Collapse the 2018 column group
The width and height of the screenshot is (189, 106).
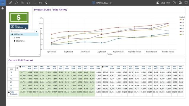pos(20,67)
